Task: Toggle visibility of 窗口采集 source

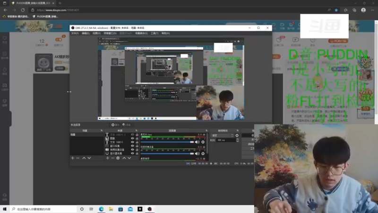Action: [132, 146]
